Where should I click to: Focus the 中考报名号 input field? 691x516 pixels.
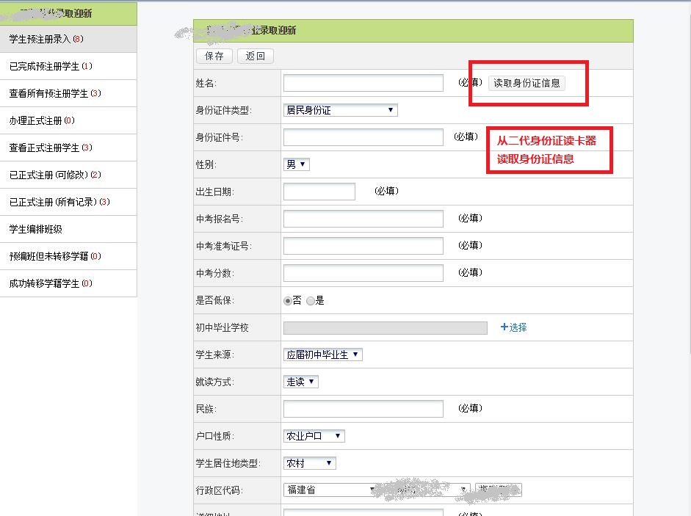(x=363, y=219)
